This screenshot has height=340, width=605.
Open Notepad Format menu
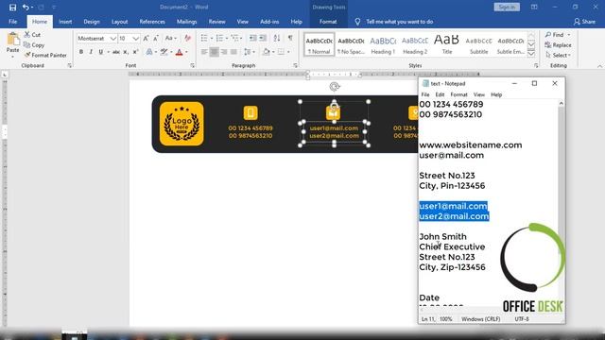(x=458, y=94)
